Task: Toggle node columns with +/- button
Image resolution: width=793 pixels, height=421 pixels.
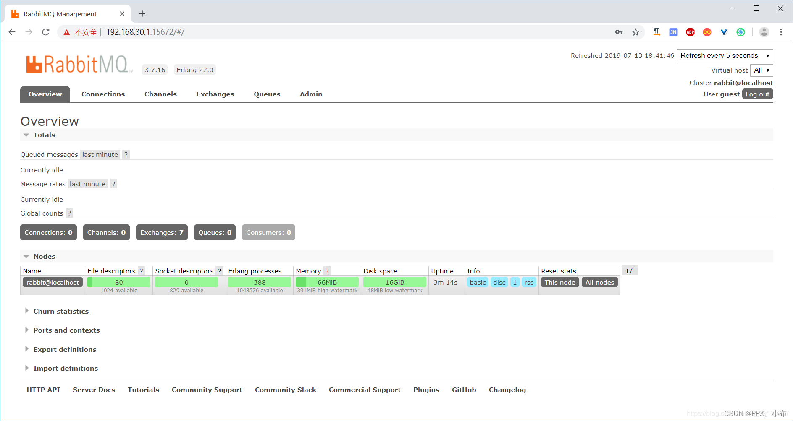Action: coord(630,270)
